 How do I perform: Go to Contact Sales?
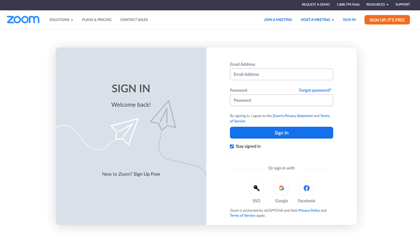pyautogui.click(x=134, y=19)
